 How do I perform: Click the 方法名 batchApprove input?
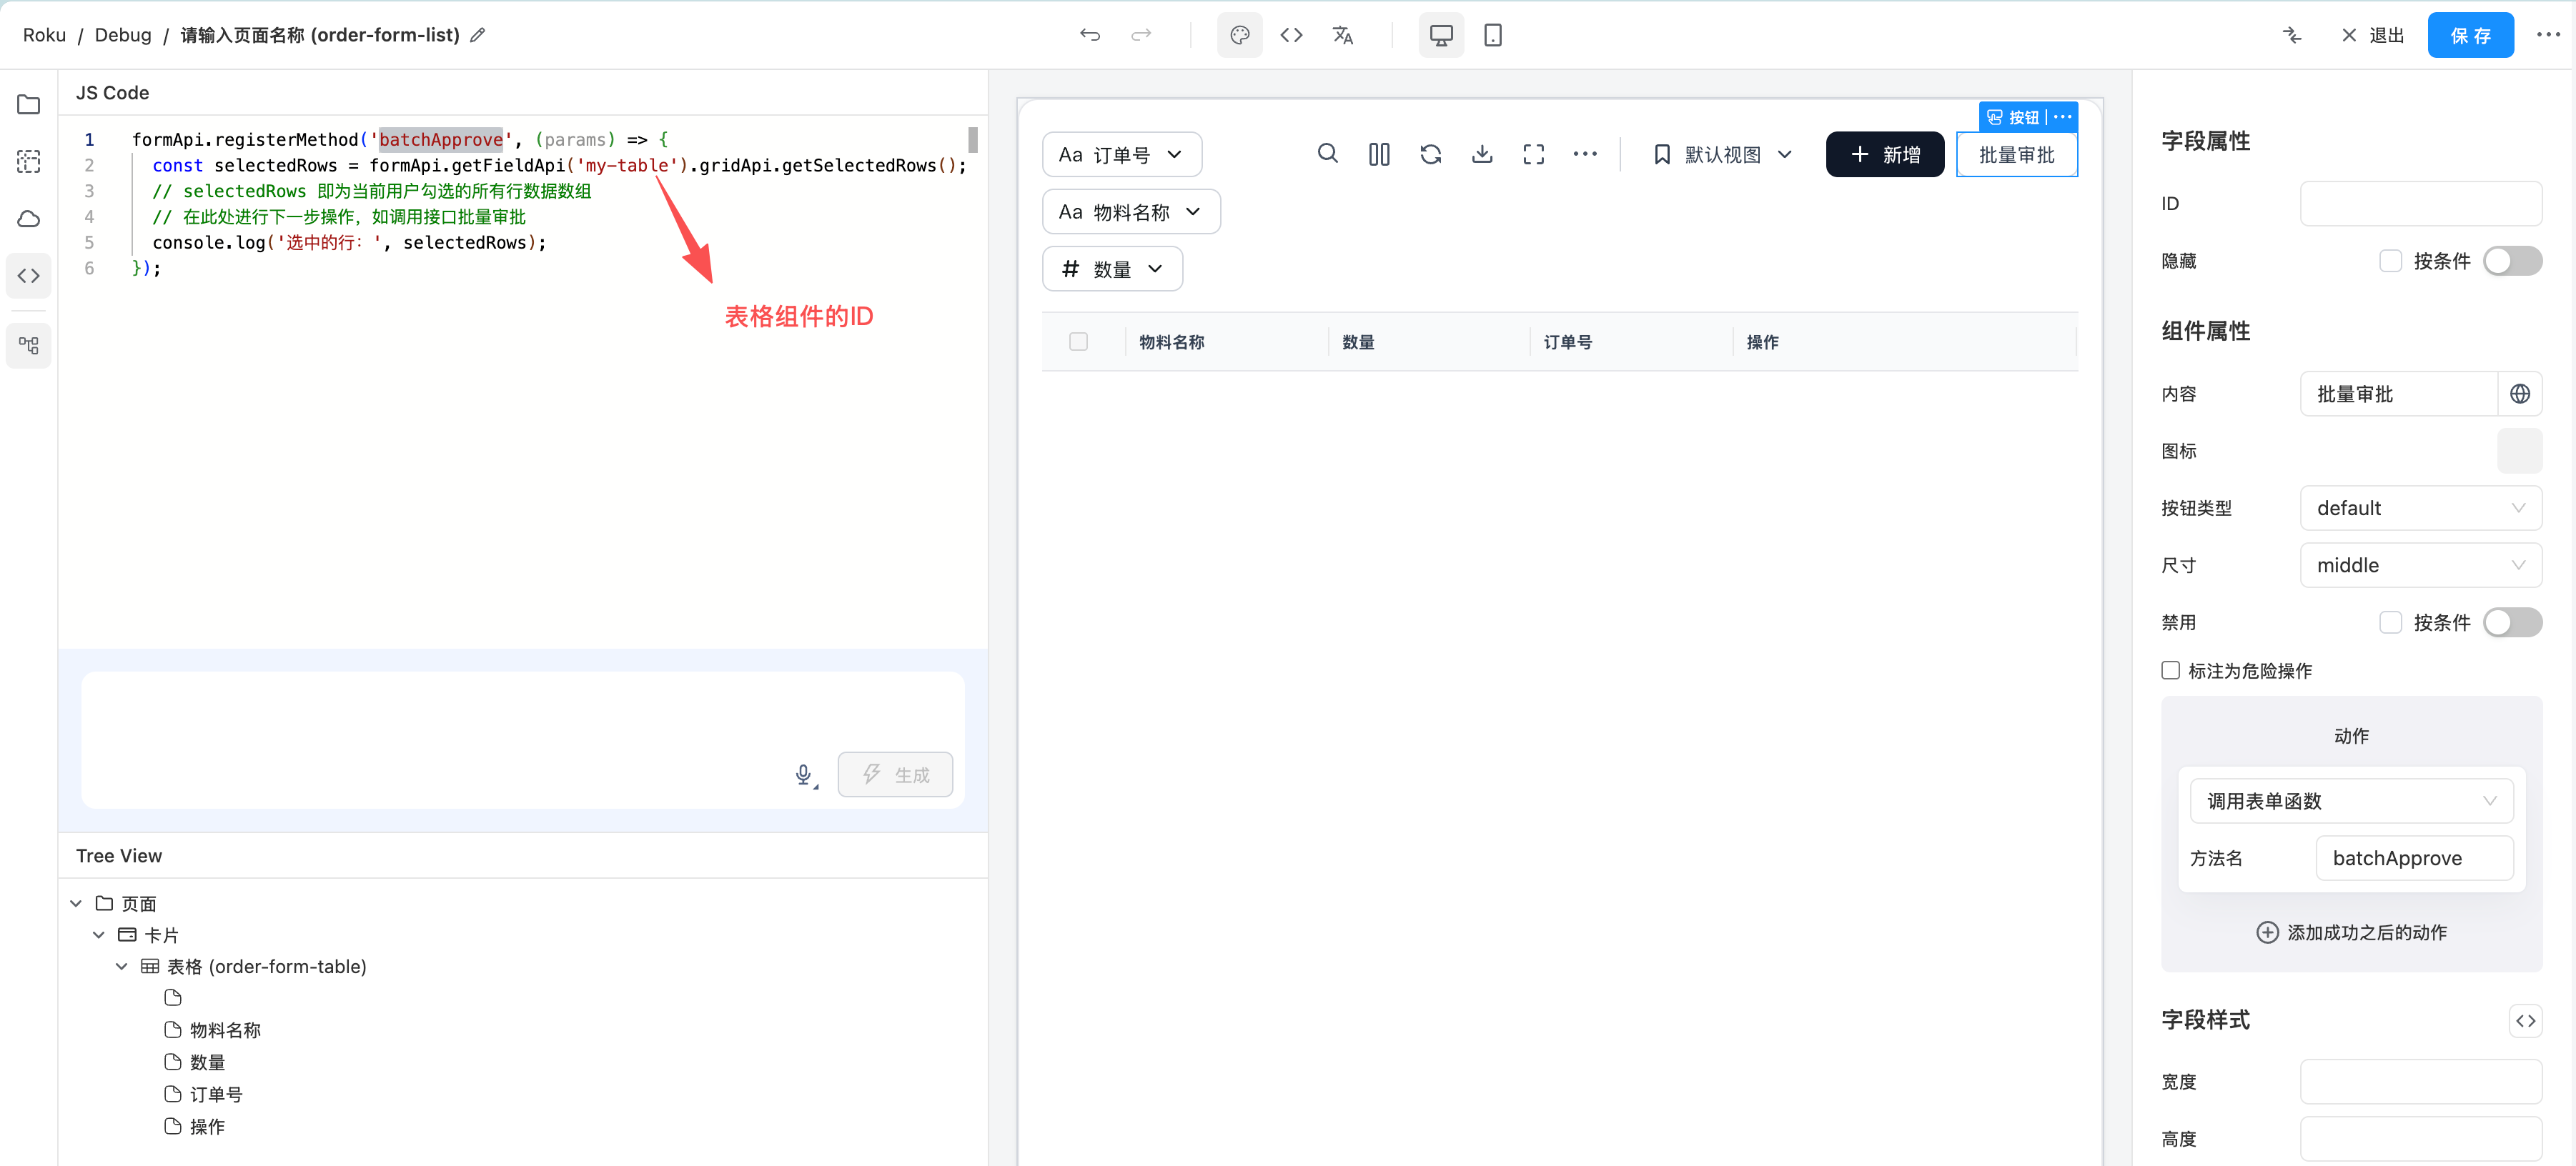click(x=2414, y=858)
